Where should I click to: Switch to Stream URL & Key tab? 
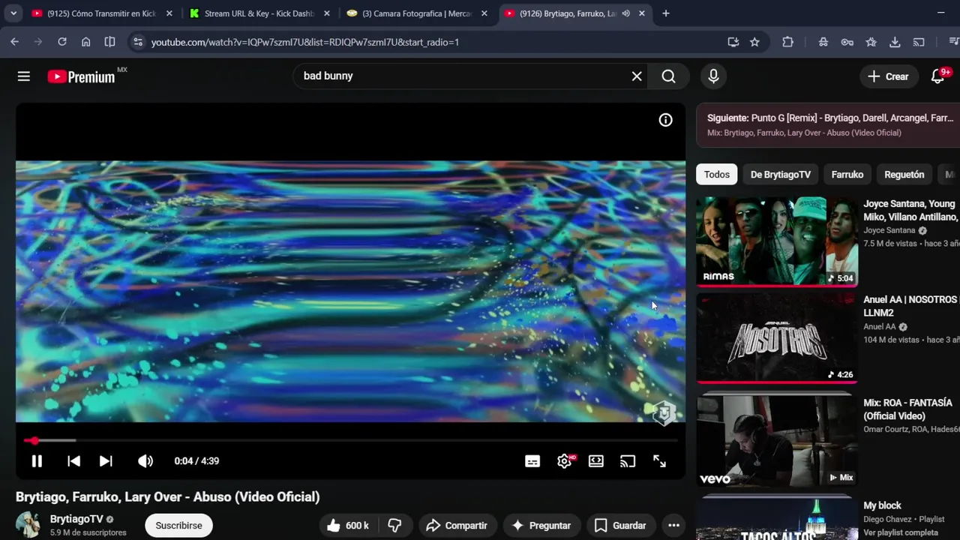pos(259,13)
